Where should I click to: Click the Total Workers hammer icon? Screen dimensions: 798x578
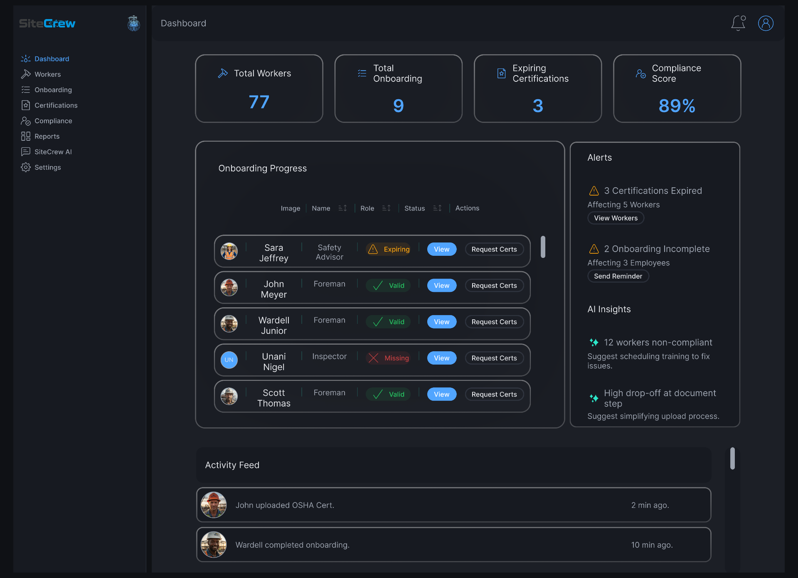coord(223,73)
